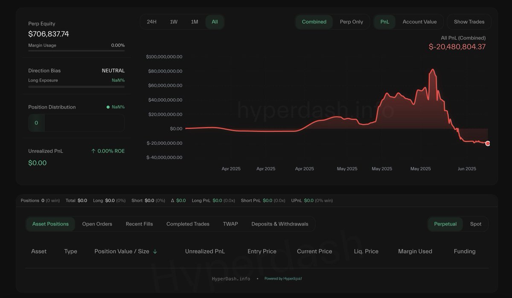Click the green dot next to NaN% in Position Distribution
The height and width of the screenshot is (298, 512).
click(x=108, y=107)
